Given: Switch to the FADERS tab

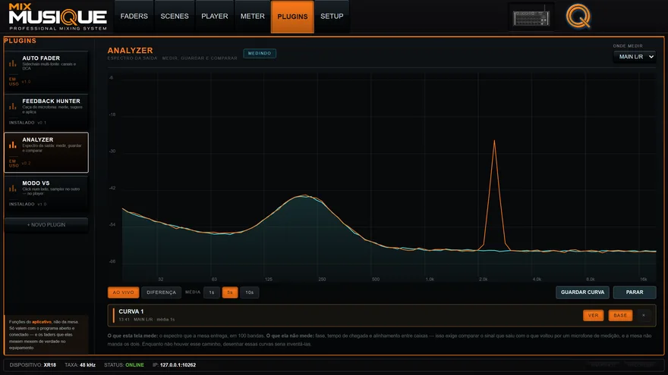Looking at the screenshot, I should (x=134, y=17).
